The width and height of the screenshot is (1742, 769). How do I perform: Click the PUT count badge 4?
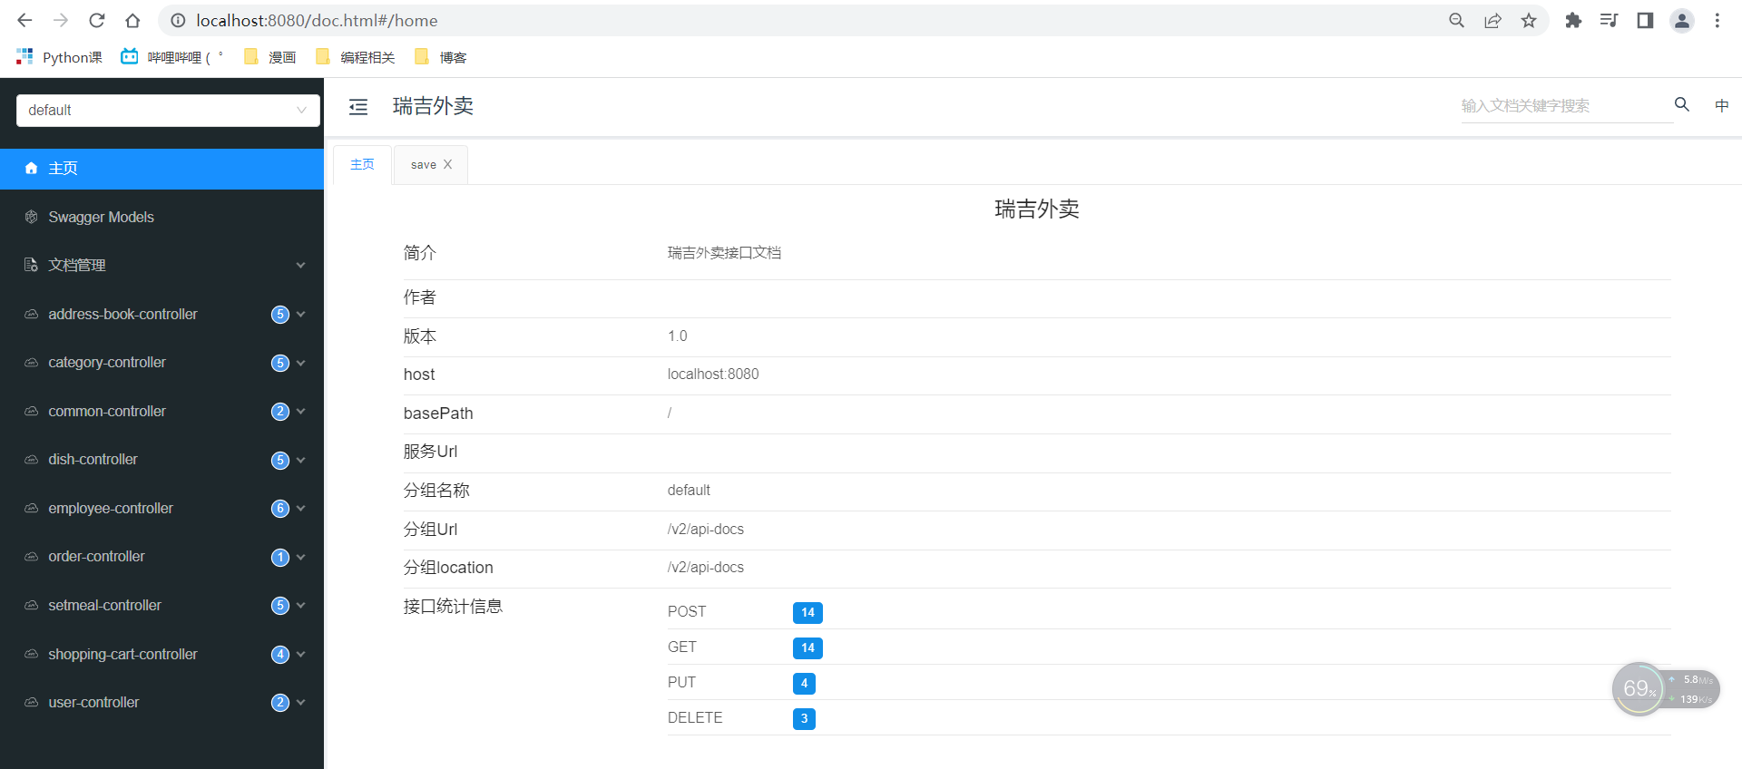804,683
